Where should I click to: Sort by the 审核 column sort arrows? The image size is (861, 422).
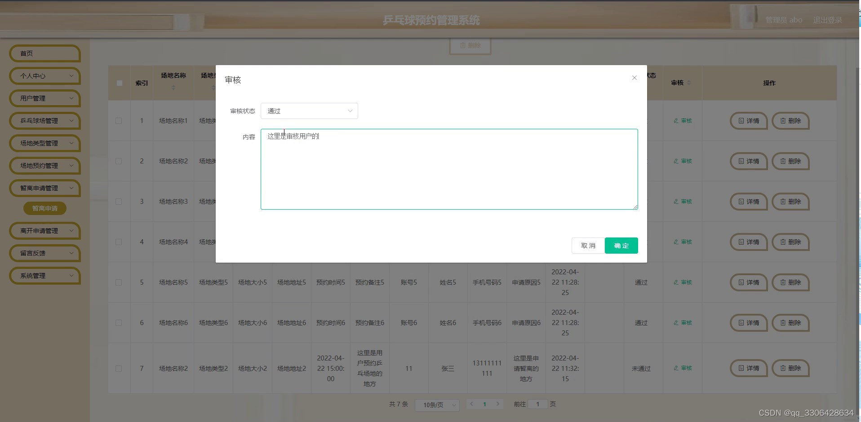(689, 83)
